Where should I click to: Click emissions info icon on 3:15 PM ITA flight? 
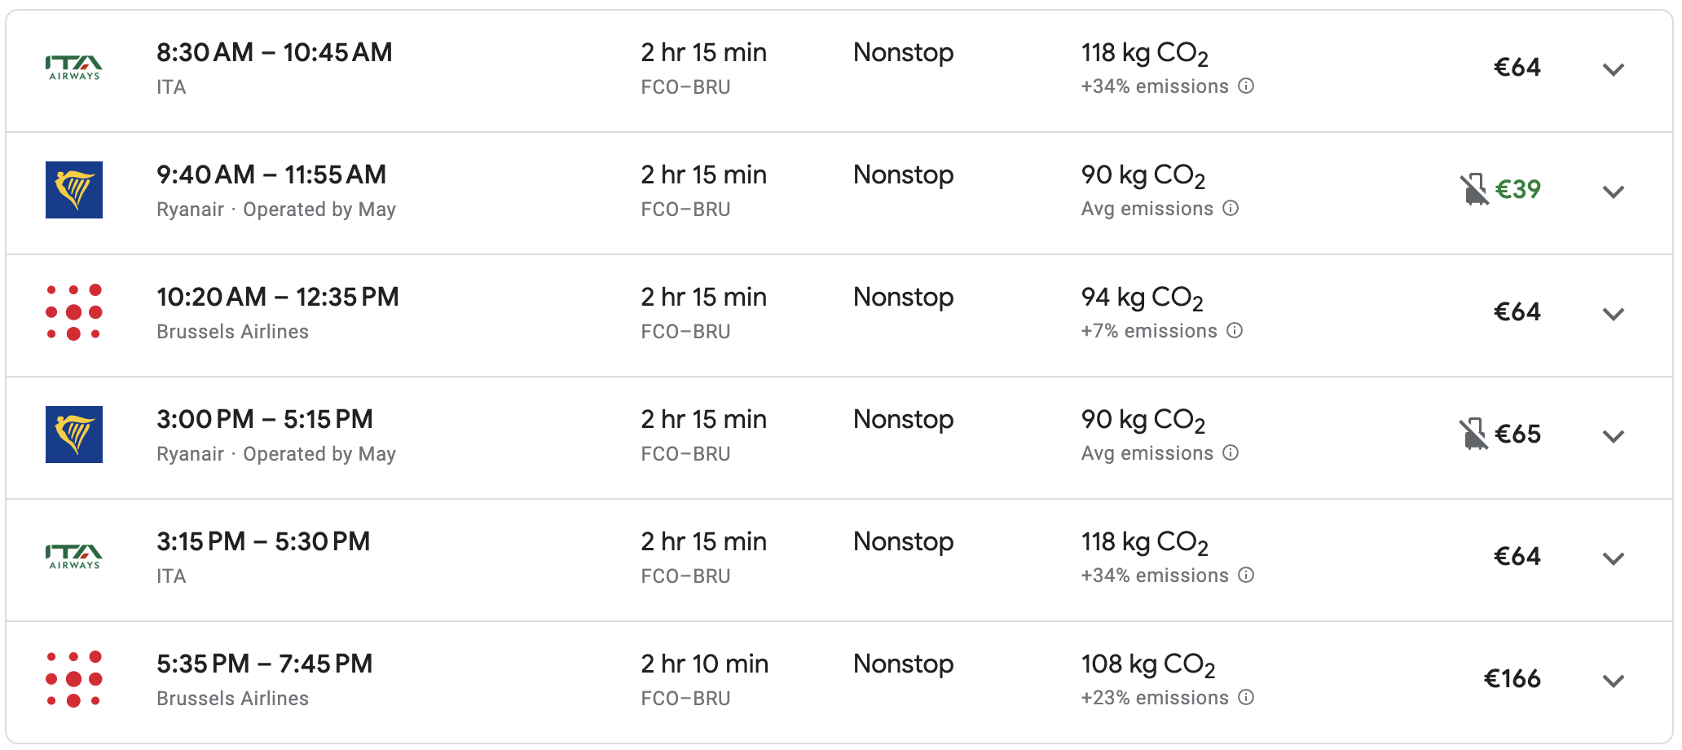click(1246, 575)
